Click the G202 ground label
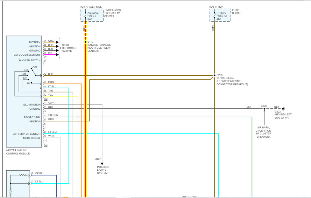Viewport: 311px width, 198px height. click(278, 112)
